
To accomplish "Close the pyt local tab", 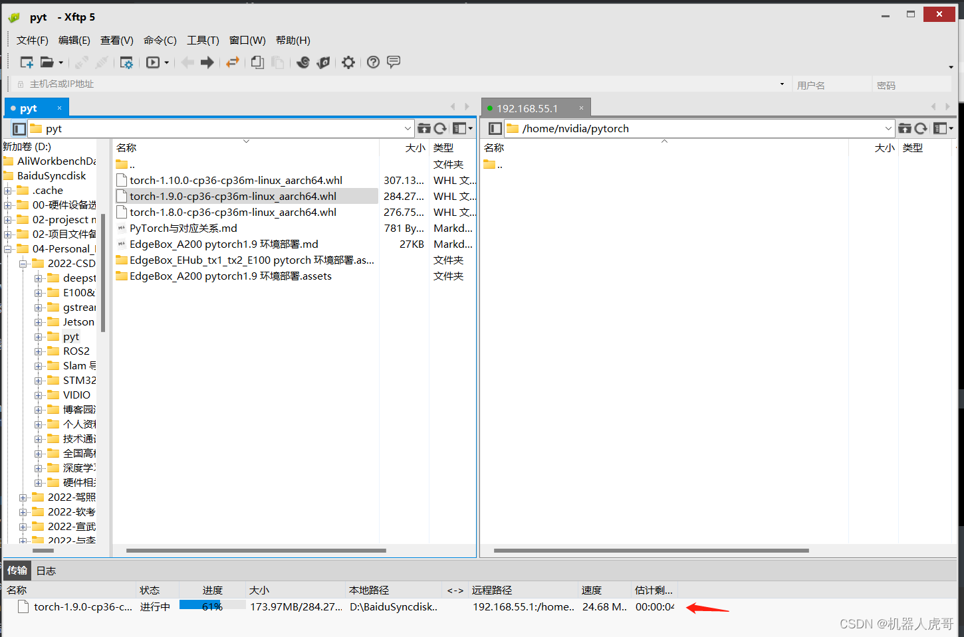I will click(59, 108).
